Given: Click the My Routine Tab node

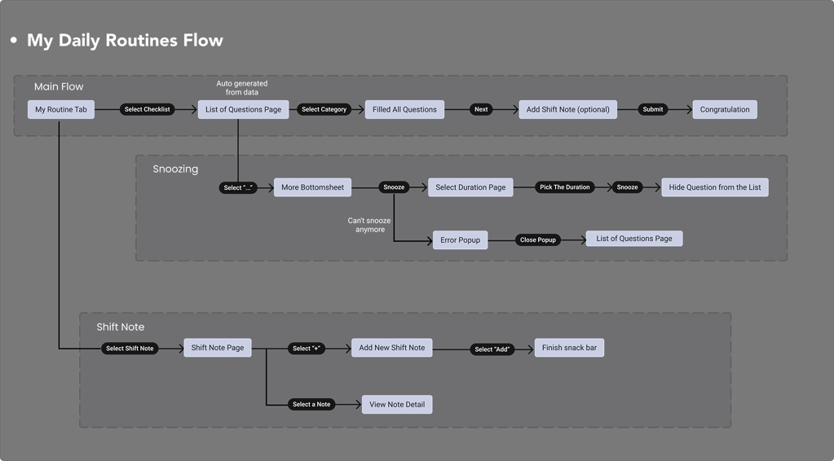Looking at the screenshot, I should [60, 109].
